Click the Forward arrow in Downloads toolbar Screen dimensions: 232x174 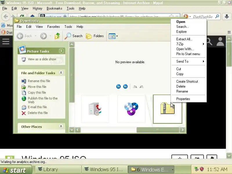pos(43,36)
